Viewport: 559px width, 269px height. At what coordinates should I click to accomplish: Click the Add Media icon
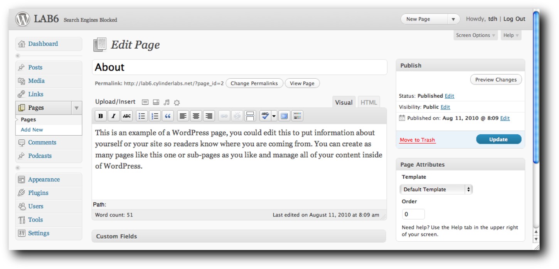(x=177, y=102)
